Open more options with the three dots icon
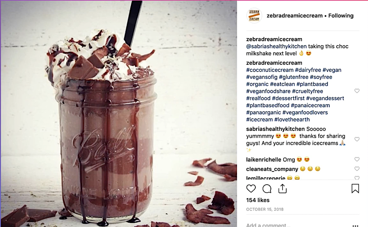 (x=355, y=226)
